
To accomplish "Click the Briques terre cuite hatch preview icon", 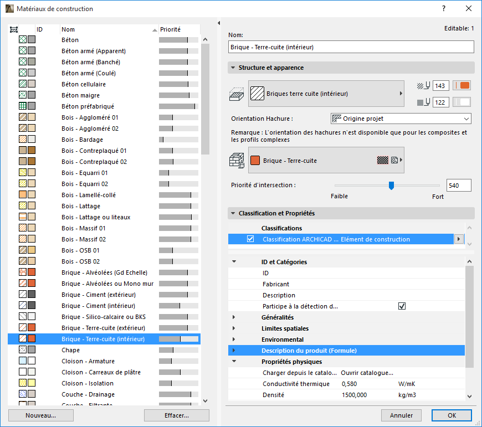I will pos(257,94).
